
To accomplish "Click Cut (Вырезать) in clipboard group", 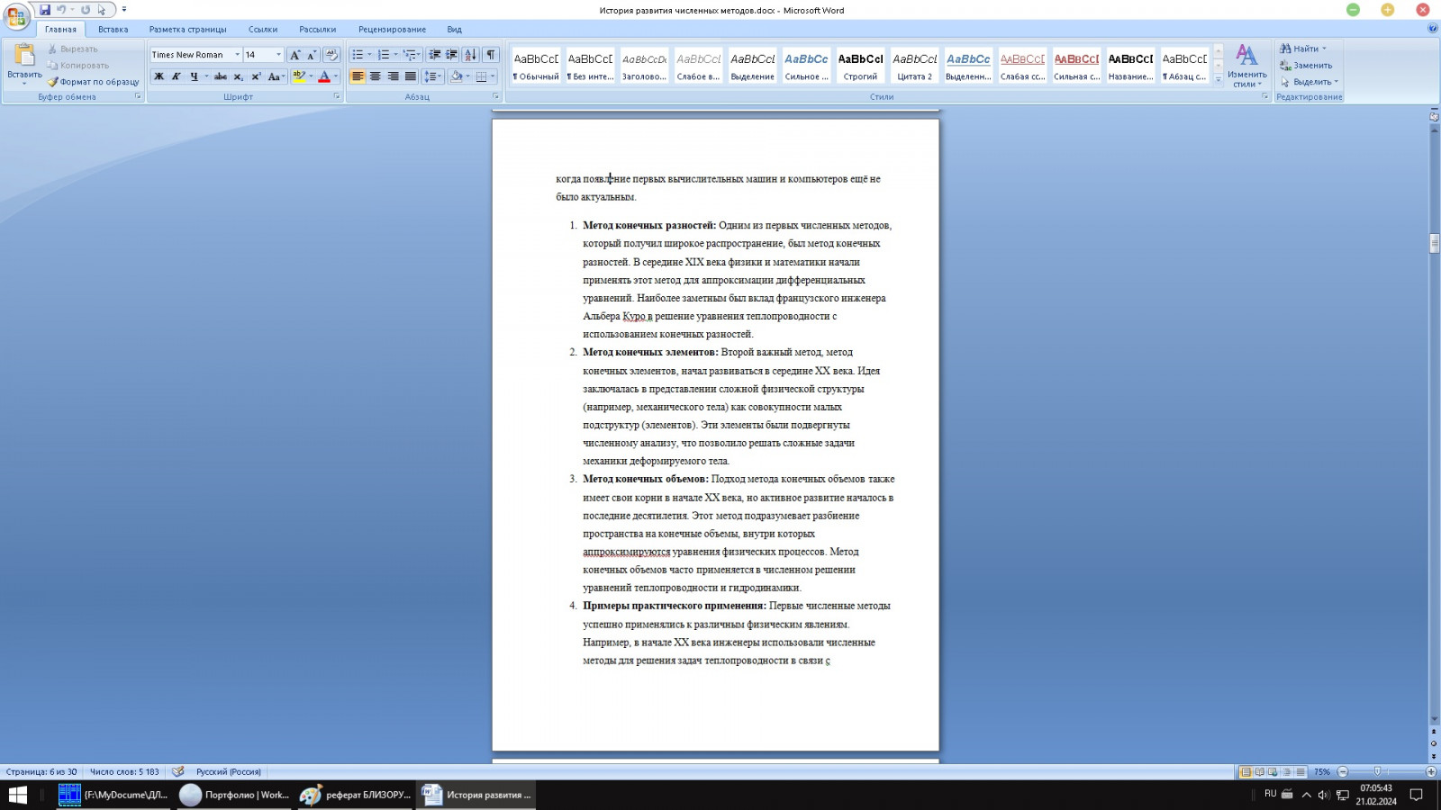I will click(x=72, y=49).
